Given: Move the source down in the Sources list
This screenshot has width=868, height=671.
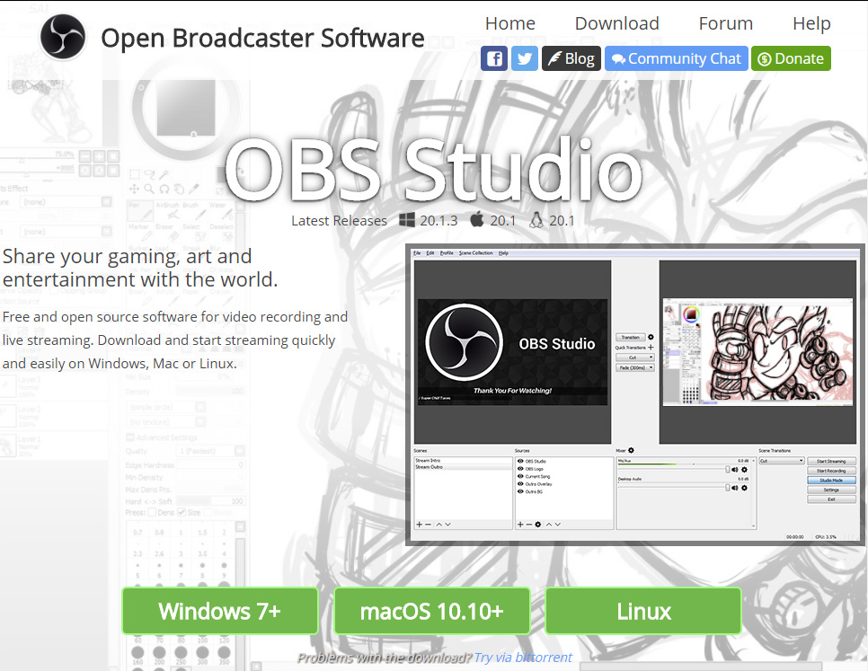Looking at the screenshot, I should pos(558,525).
